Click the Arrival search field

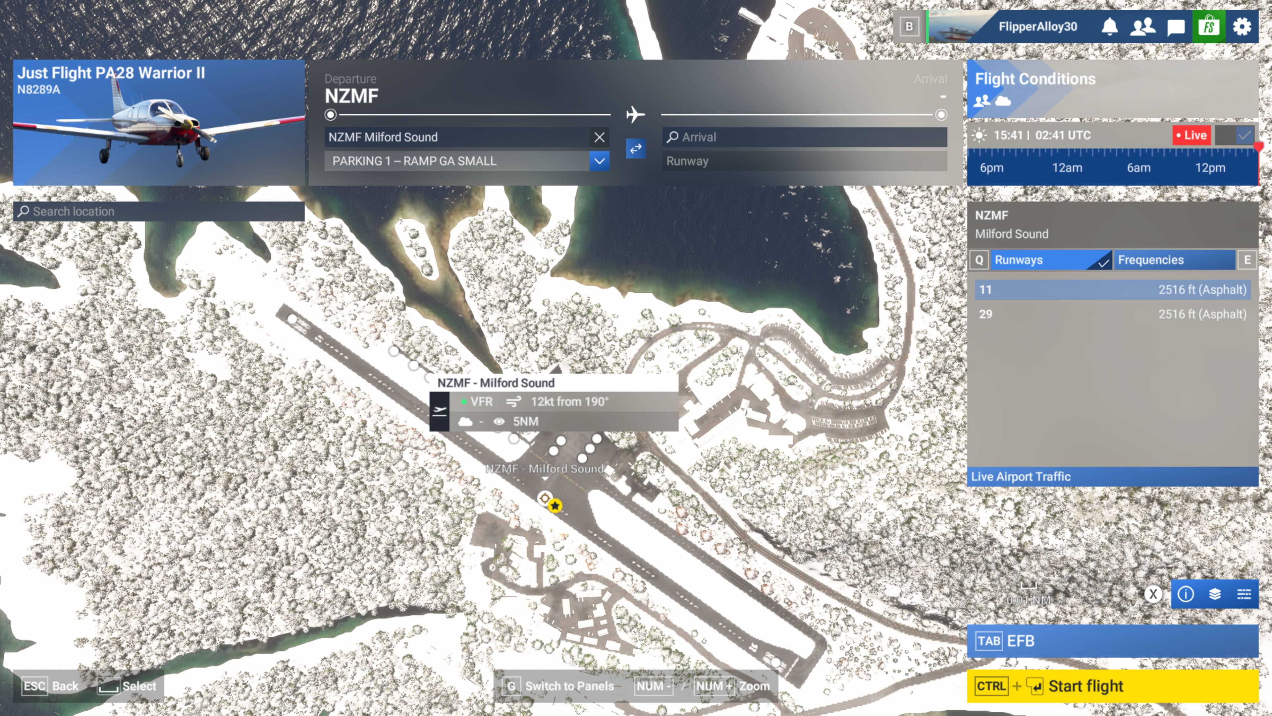pos(805,137)
